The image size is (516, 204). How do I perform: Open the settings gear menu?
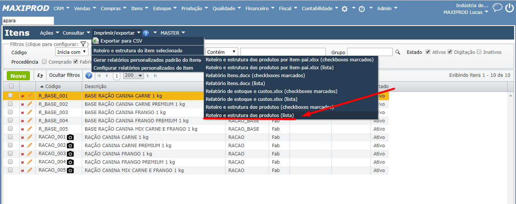pyautogui.click(x=344, y=9)
